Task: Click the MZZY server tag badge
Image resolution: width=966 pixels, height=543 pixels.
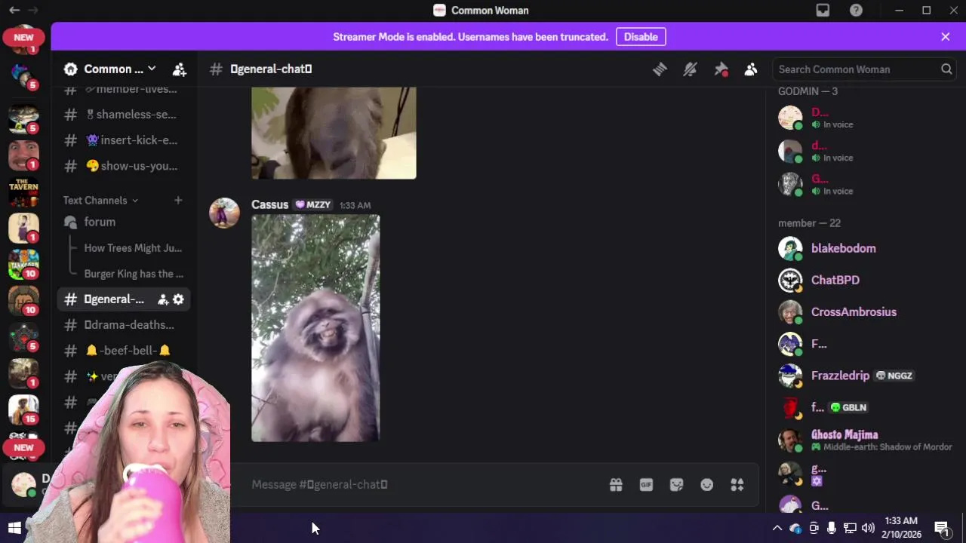Action: [x=313, y=205]
